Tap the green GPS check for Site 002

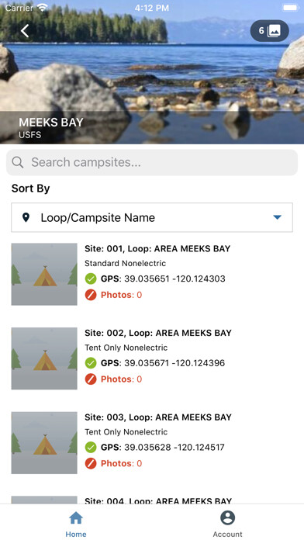[x=91, y=363]
